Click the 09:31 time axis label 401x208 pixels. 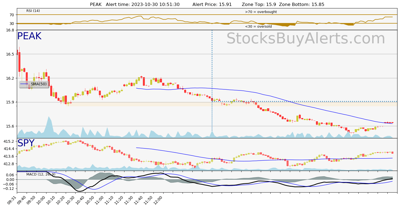click(x=12, y=200)
